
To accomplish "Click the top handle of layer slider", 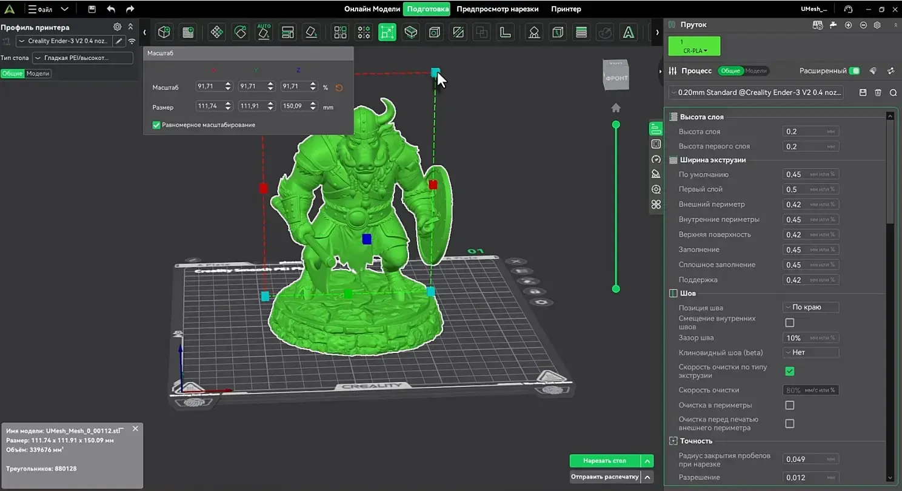I will (616, 125).
